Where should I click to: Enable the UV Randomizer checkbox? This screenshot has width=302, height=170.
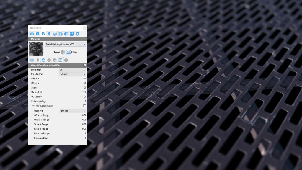click(x=84, y=106)
